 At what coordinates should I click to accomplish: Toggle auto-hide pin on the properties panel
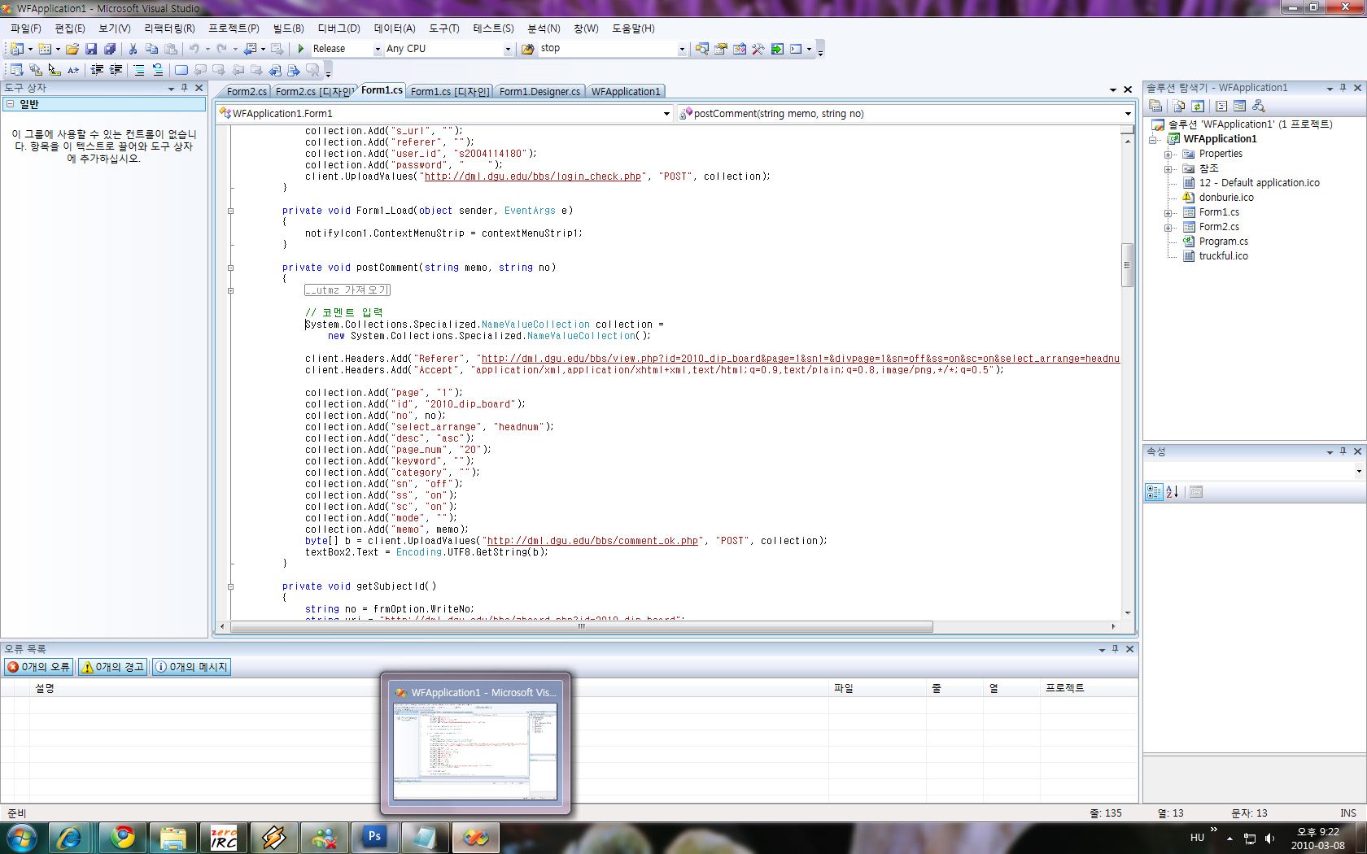pyautogui.click(x=1343, y=451)
